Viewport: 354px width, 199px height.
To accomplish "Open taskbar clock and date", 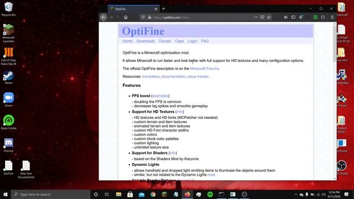I will point(334,194).
